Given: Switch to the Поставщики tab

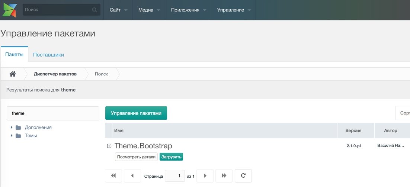Looking at the screenshot, I should (48, 55).
